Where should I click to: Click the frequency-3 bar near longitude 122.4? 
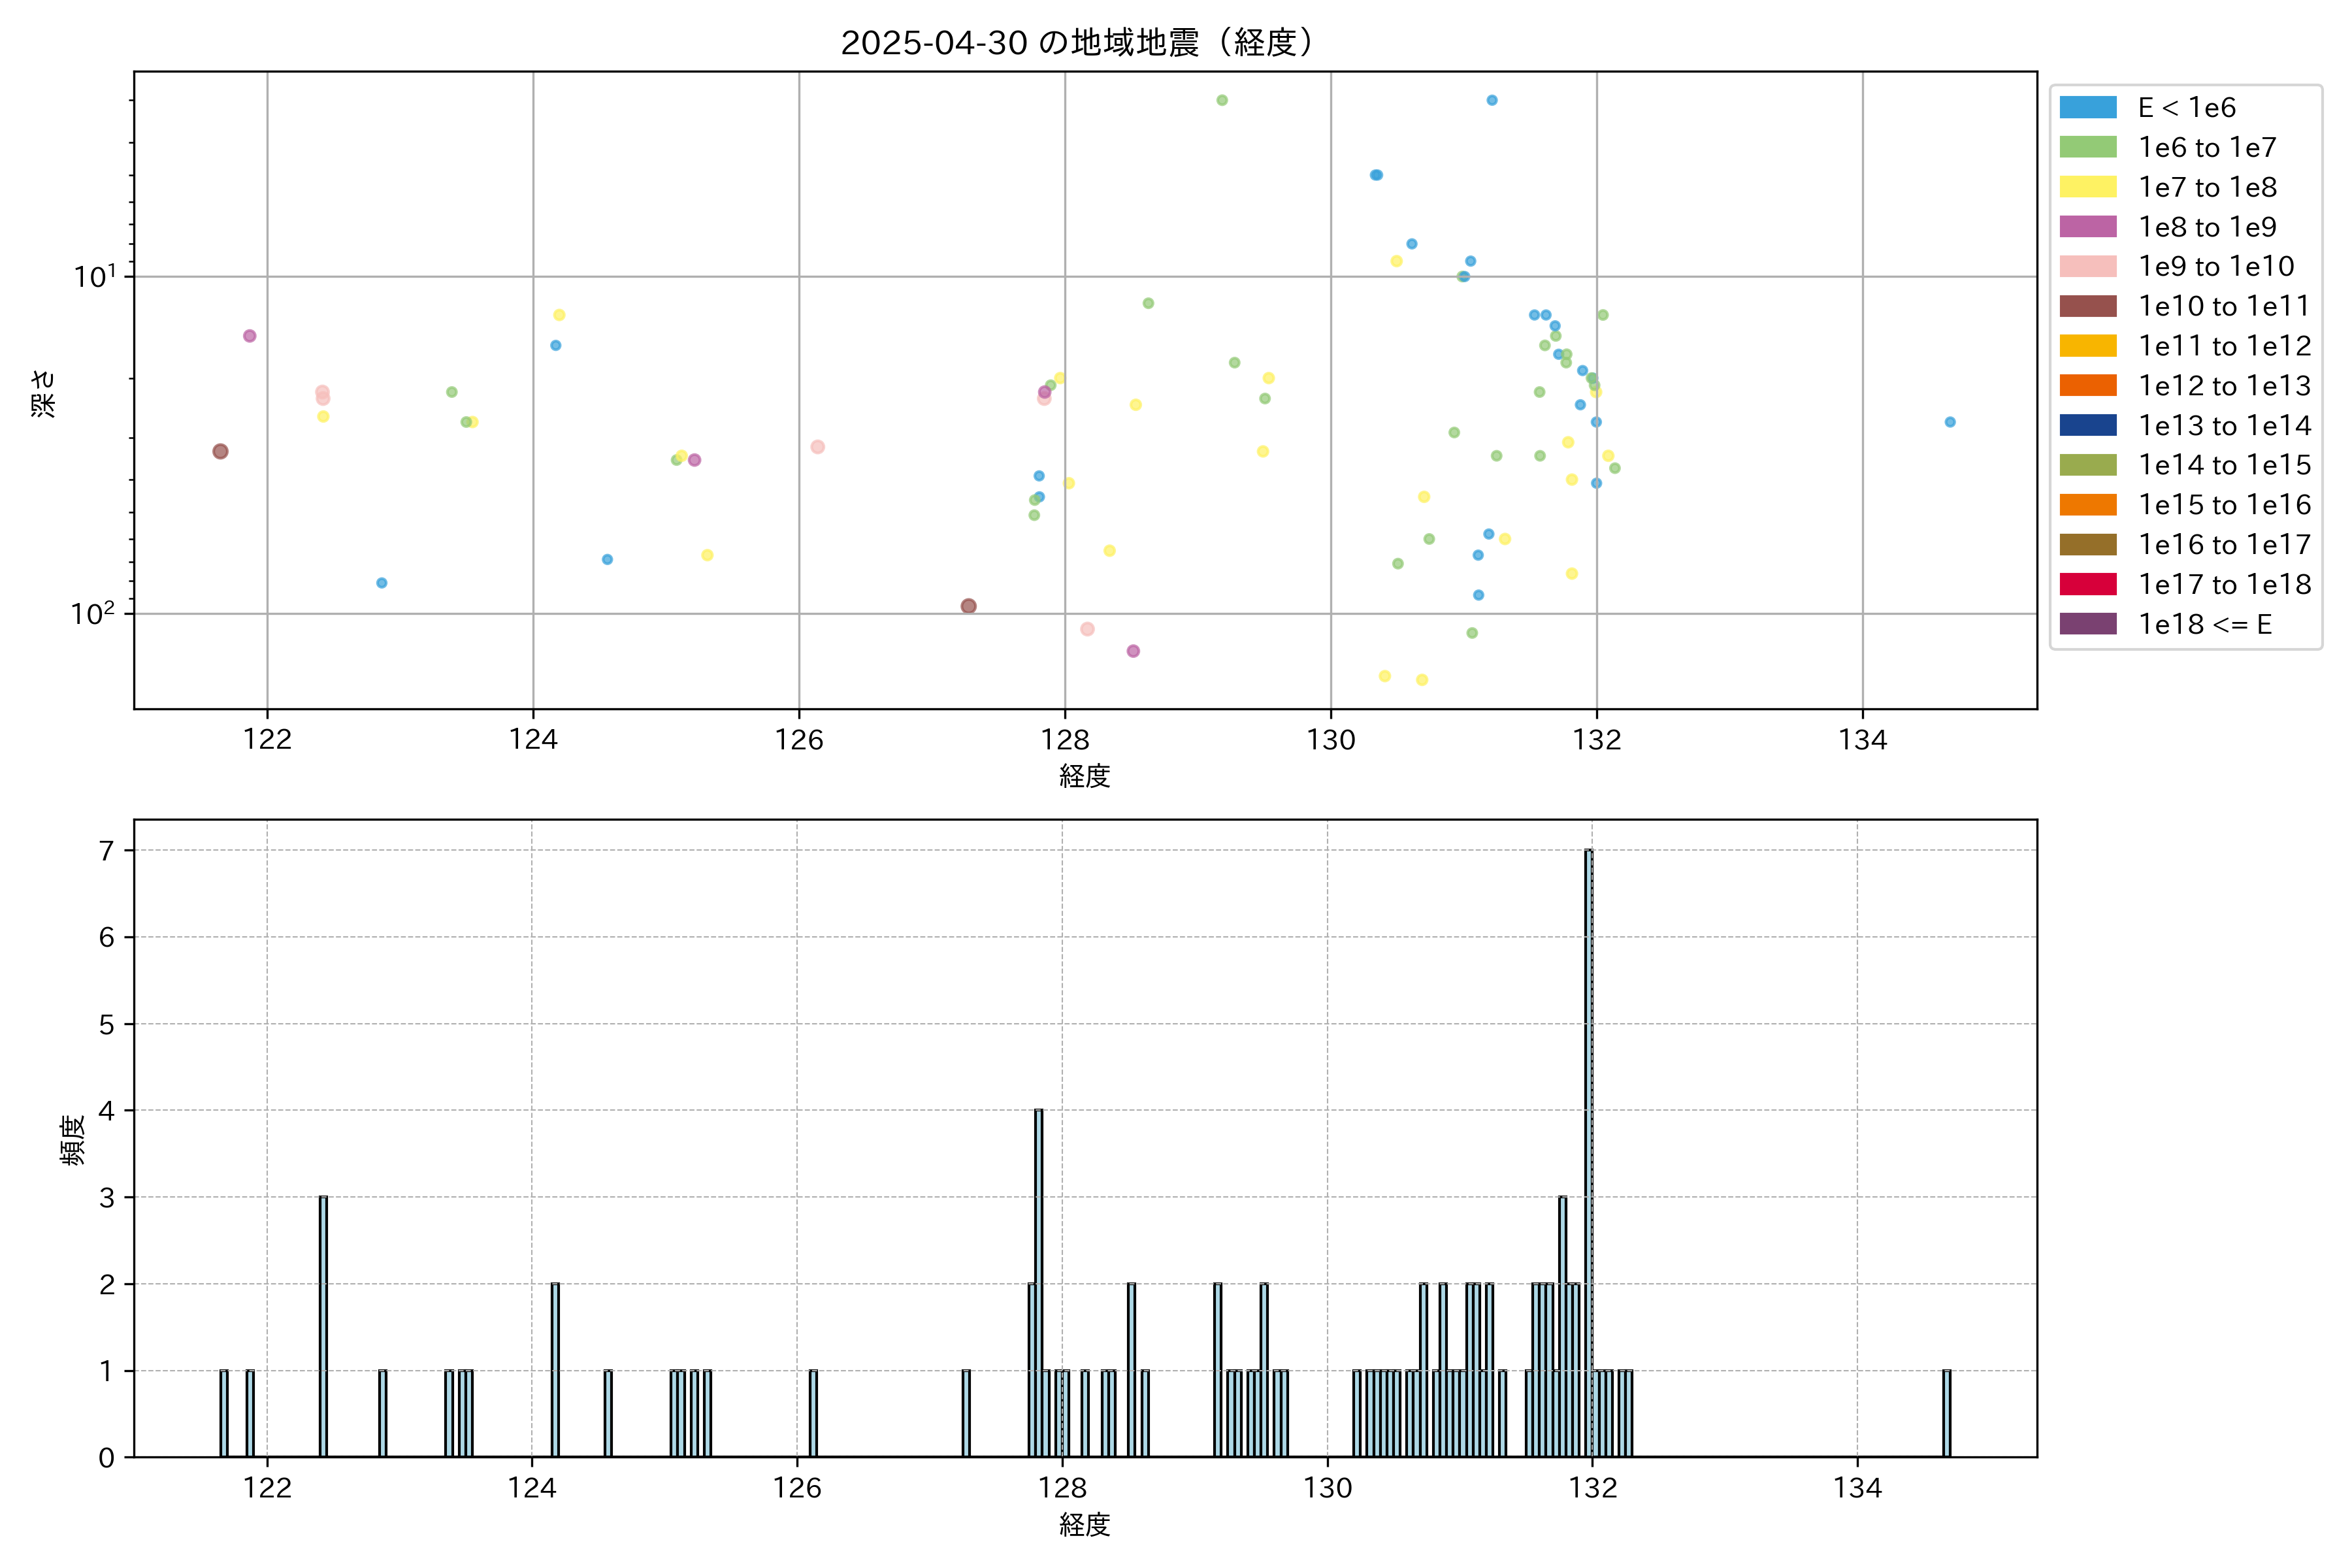pyautogui.click(x=323, y=1325)
